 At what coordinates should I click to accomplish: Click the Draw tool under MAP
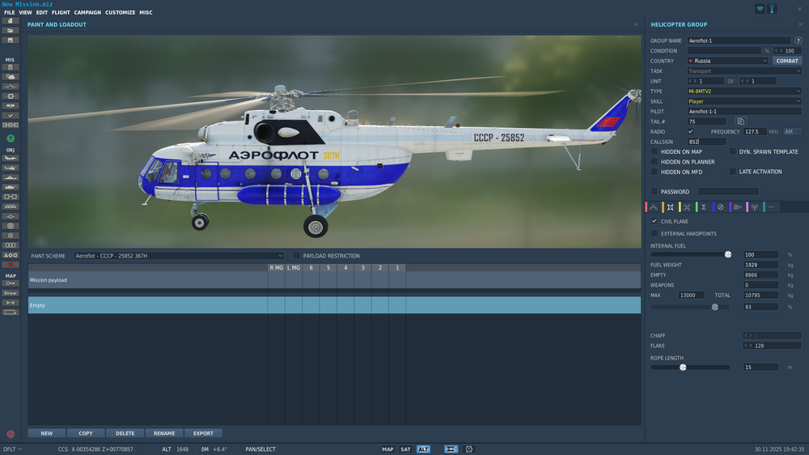click(11, 293)
